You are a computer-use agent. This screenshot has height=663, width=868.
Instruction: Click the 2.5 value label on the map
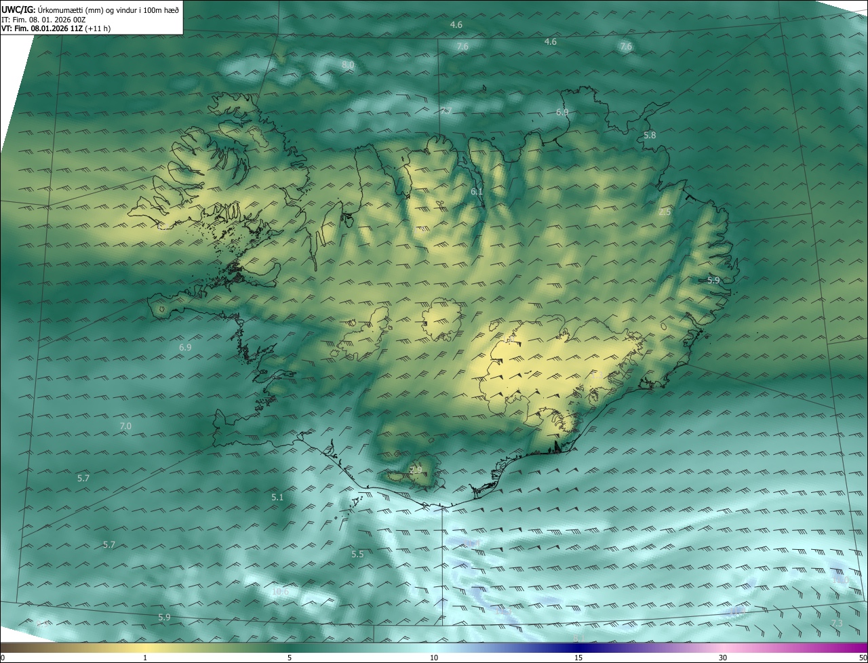point(665,212)
